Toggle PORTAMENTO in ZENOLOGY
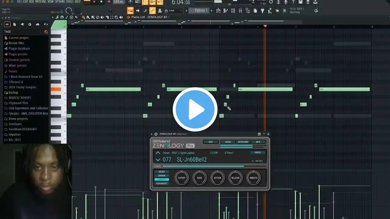390x219 pixels. coord(162,183)
